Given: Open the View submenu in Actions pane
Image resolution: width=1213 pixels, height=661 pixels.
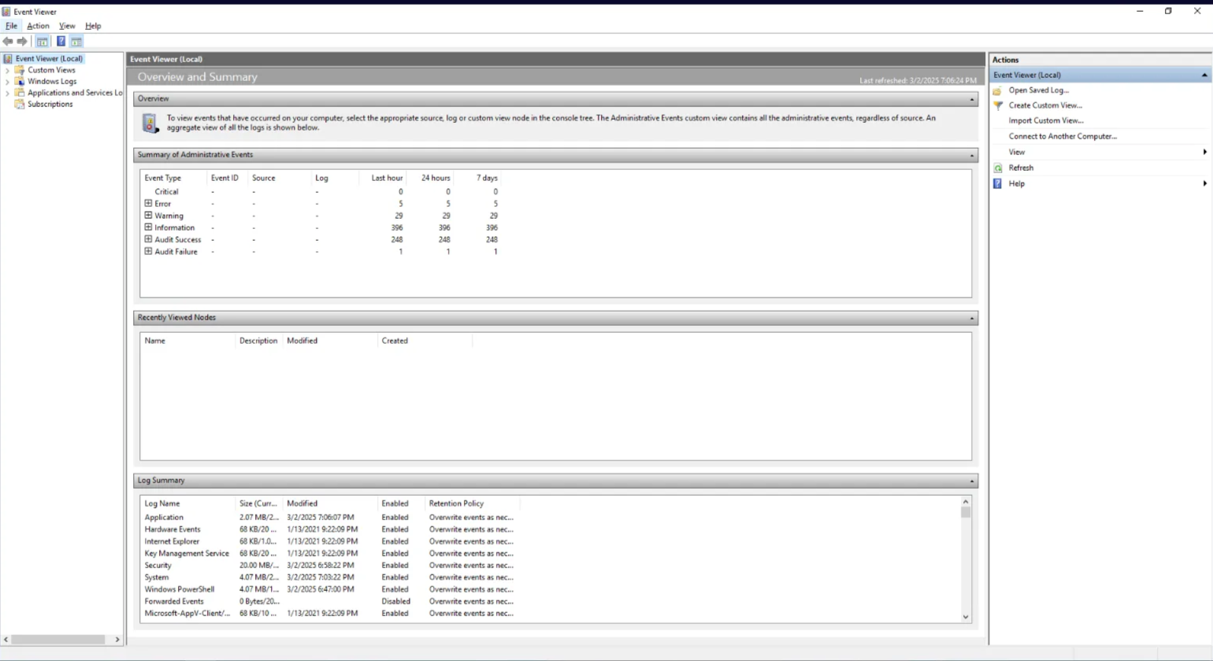Looking at the screenshot, I should pyautogui.click(x=1100, y=152).
